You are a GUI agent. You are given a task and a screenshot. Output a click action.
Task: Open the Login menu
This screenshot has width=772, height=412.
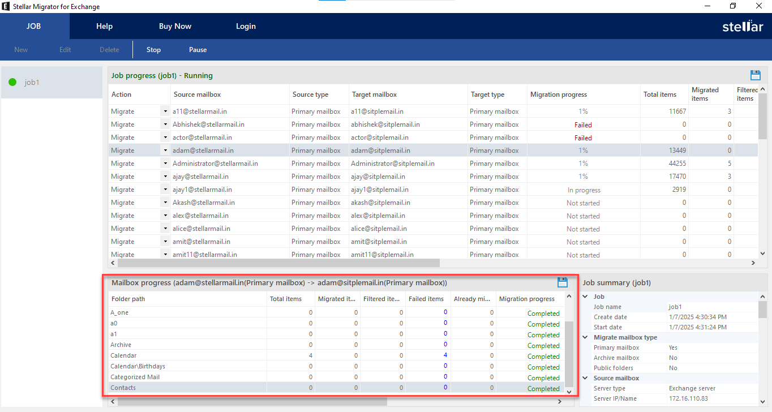[x=246, y=26]
